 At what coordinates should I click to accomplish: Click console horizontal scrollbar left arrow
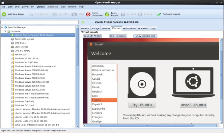pyautogui.click(x=84, y=125)
